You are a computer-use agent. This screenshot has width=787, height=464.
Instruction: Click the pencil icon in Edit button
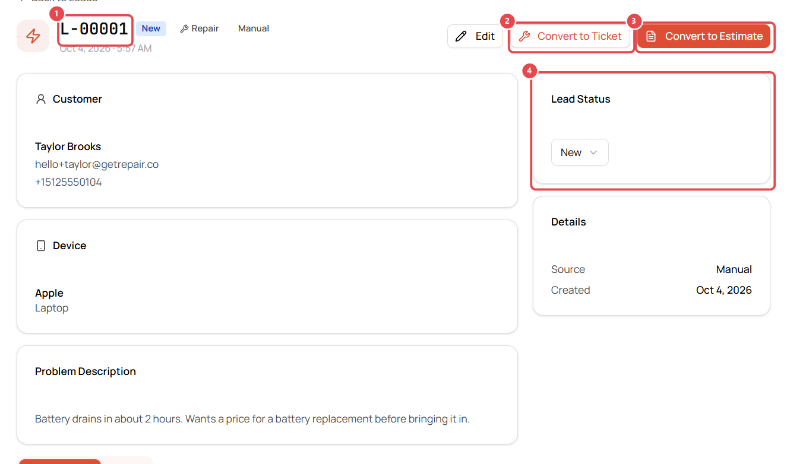(x=461, y=36)
